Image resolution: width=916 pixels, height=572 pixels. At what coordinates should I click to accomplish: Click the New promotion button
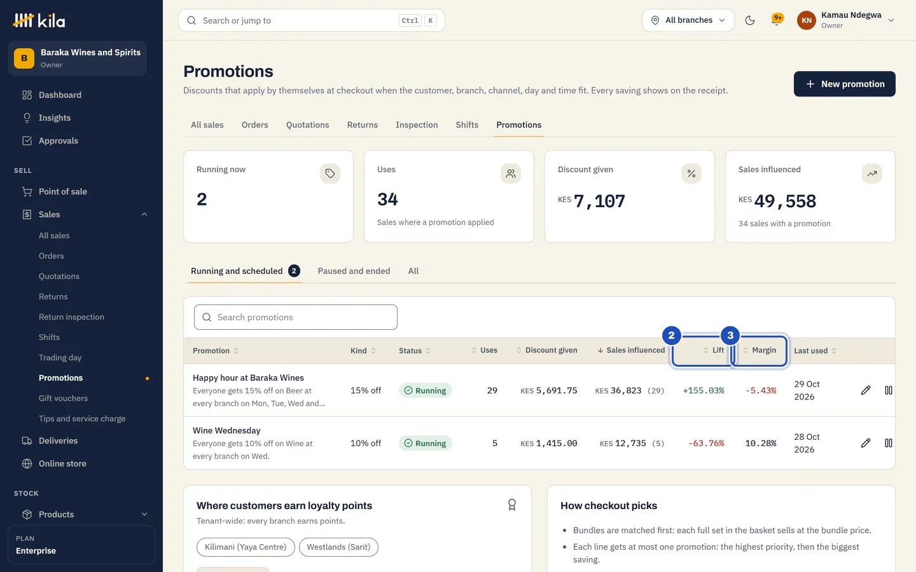click(x=845, y=84)
